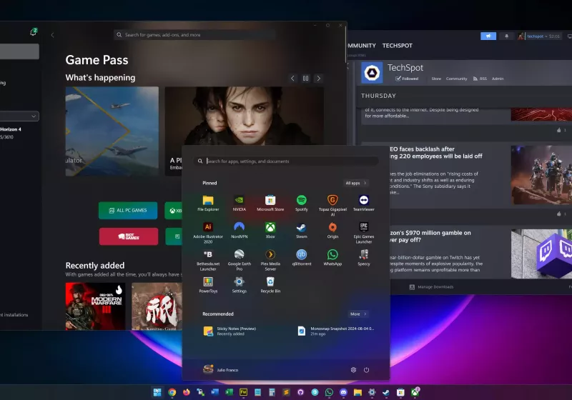Open Spotify from pinned apps
572x400 pixels.
(301, 201)
